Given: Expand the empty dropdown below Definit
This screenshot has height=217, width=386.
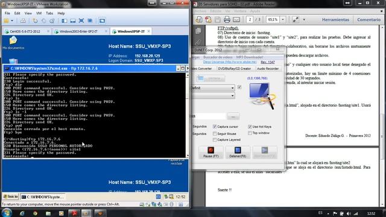Looking at the screenshot, I should [232, 96].
